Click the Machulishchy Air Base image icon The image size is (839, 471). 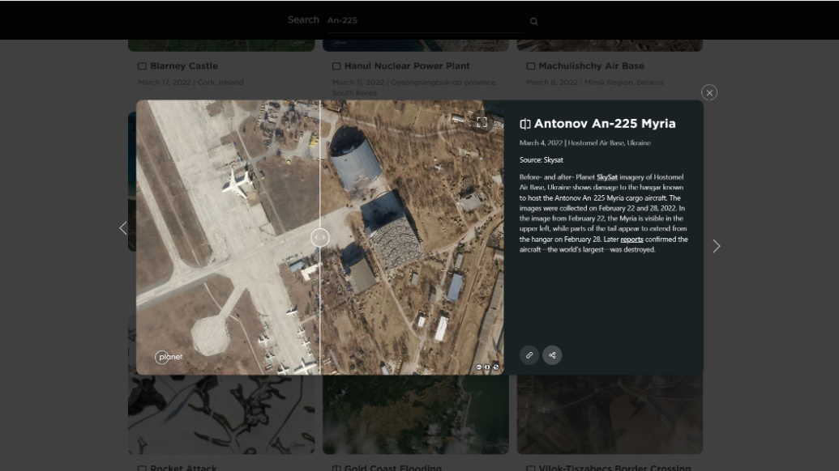coord(531,66)
